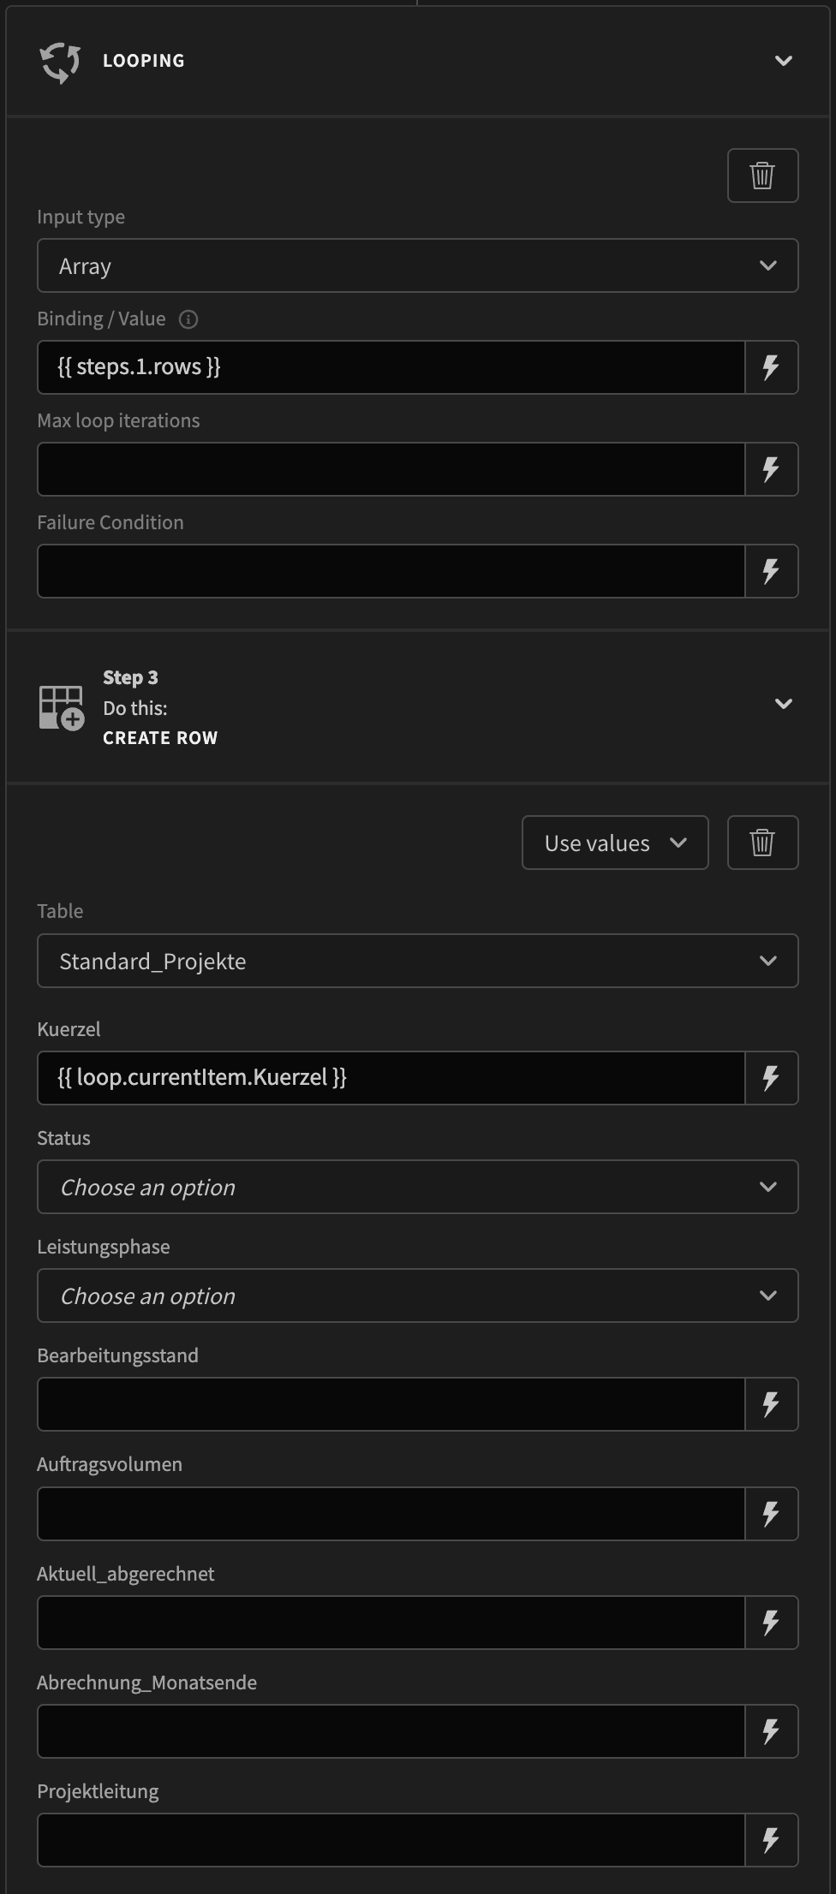
Task: Click the lightning icon beside Max loop iterations
Action: pos(770,468)
